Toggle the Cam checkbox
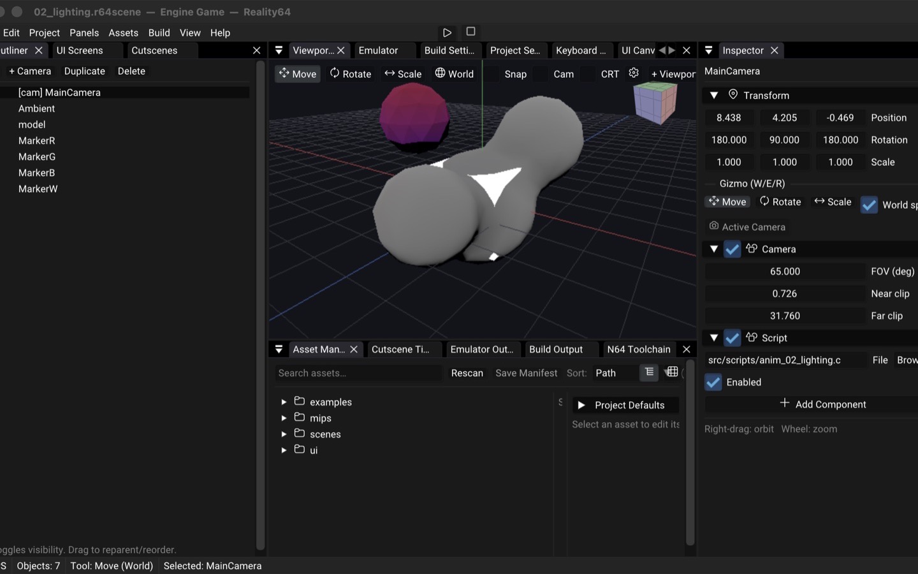The width and height of the screenshot is (918, 574). pos(541,74)
